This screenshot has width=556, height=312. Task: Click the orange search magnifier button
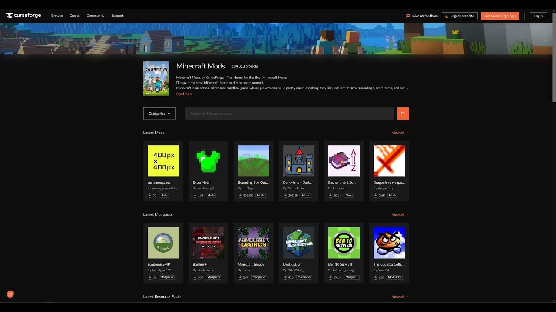pyautogui.click(x=403, y=114)
